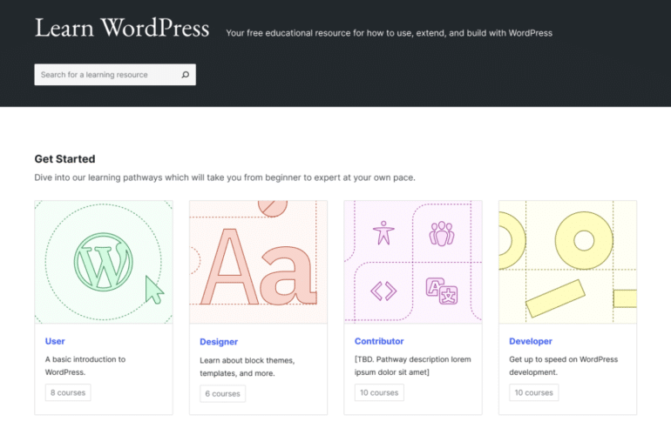
Task: Click the Learn WordPress site title
Action: 122,28
